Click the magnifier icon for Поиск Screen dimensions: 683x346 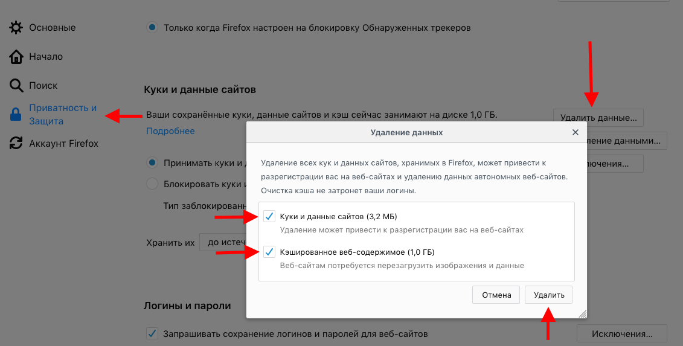pos(16,85)
